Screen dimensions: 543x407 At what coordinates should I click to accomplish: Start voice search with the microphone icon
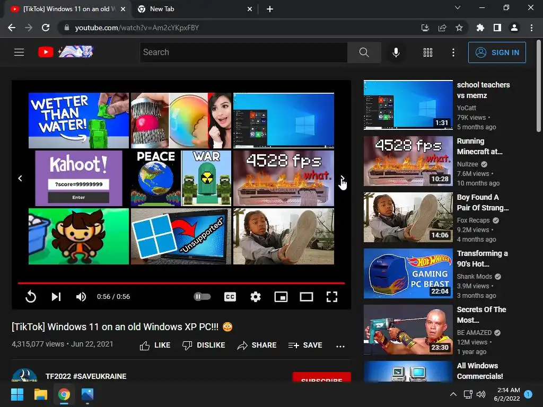(396, 52)
